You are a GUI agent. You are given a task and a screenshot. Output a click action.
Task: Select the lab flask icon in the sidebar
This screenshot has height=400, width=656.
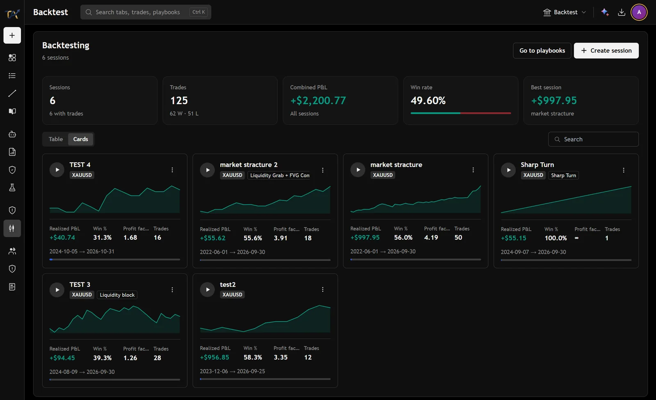coord(12,187)
